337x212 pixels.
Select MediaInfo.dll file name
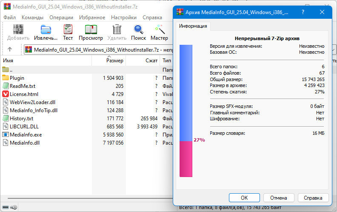[x=25, y=143]
